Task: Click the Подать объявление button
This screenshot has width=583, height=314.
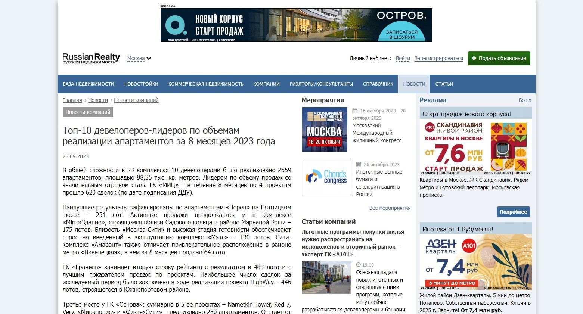Action: point(499,58)
